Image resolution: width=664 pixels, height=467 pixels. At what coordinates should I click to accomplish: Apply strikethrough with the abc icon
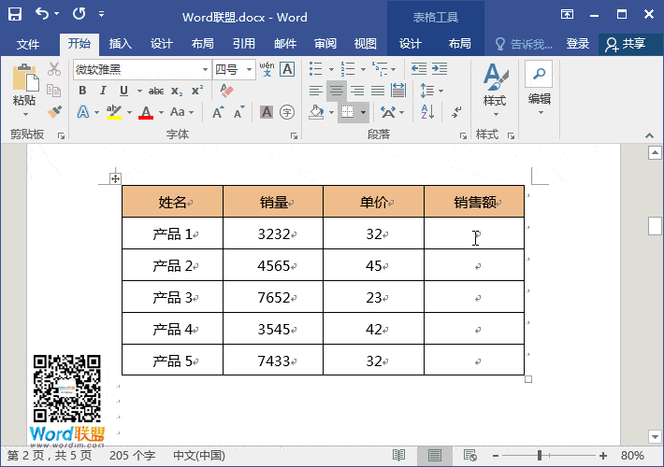pos(156,91)
